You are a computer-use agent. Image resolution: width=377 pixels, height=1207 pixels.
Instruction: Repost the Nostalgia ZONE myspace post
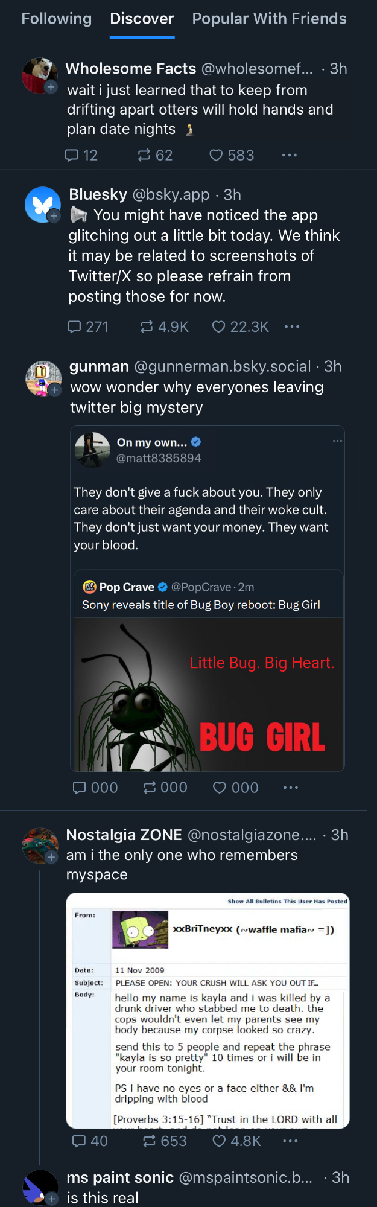coord(150,1141)
